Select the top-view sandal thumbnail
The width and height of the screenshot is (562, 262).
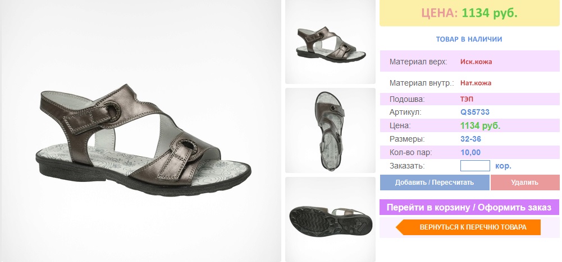coord(331,130)
